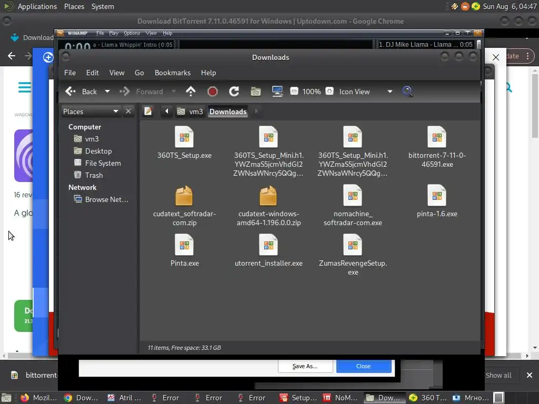Select the vm3 path bar button
The image size is (539, 404).
click(x=190, y=112)
